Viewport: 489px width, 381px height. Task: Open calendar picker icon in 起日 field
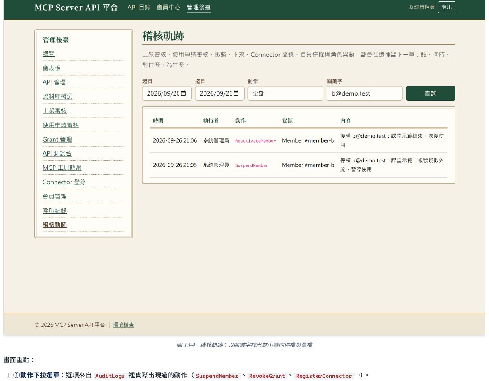[183, 93]
